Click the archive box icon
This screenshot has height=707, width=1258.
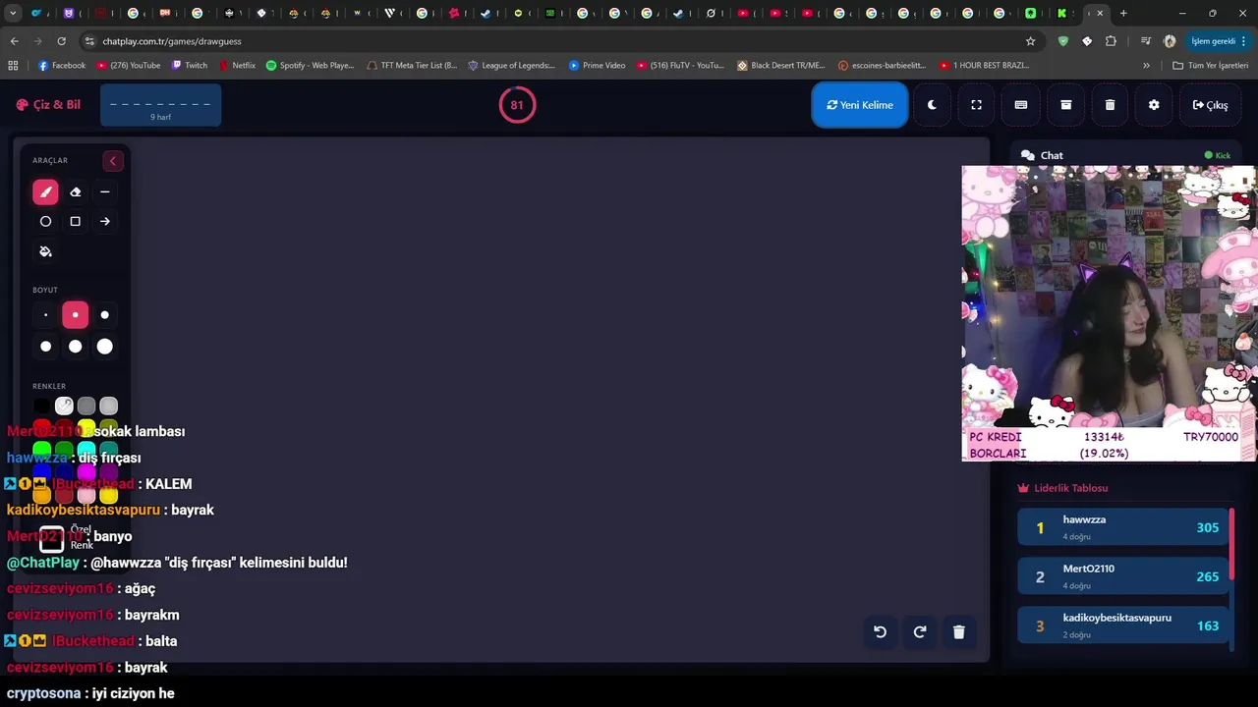click(x=1065, y=105)
